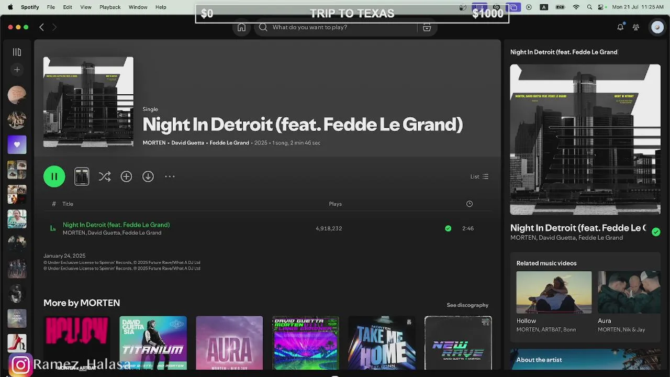This screenshot has width=670, height=377.
Task: Open the View menu
Action: click(x=86, y=7)
